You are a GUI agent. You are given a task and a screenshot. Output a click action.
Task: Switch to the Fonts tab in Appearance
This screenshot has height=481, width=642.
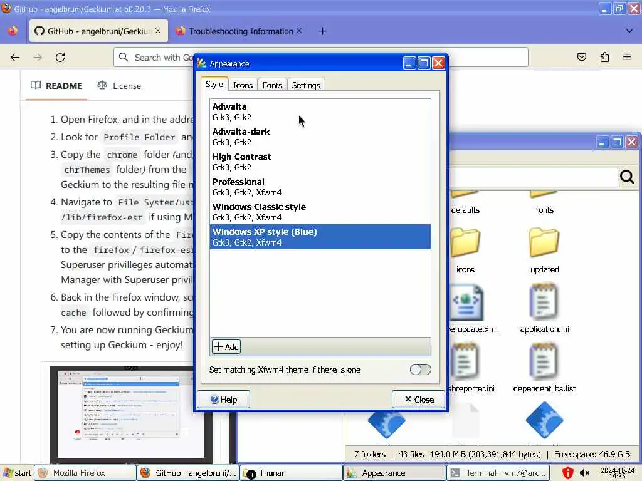coord(272,85)
